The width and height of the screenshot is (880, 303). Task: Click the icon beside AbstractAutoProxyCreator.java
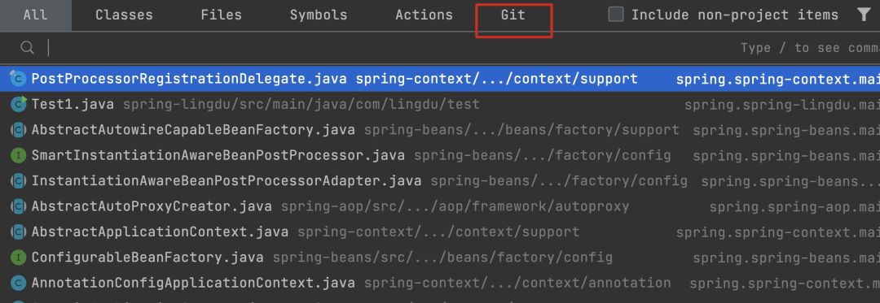(x=19, y=206)
